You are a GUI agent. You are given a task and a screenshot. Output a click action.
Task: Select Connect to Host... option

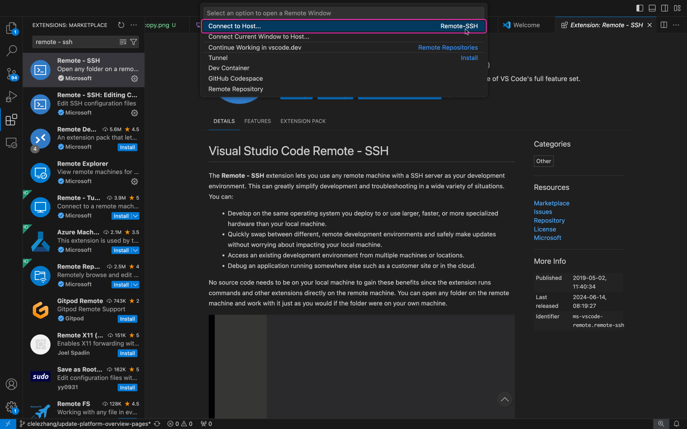click(343, 26)
